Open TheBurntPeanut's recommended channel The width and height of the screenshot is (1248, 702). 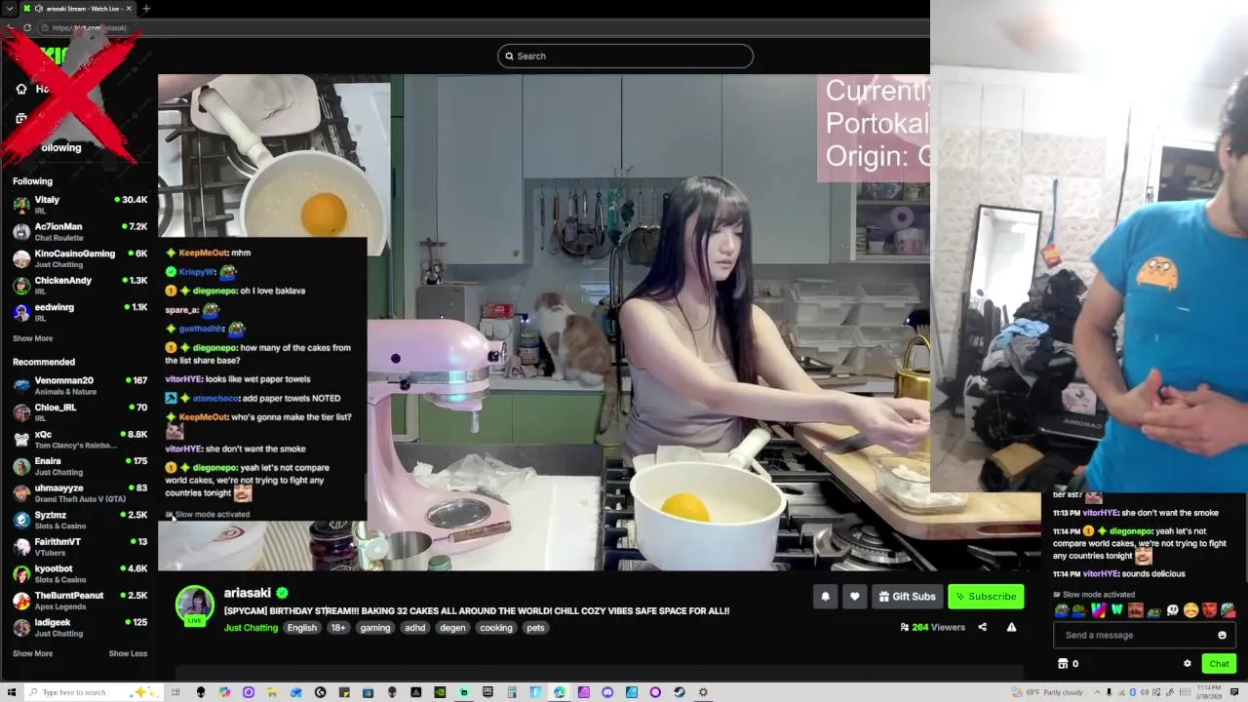pos(80,601)
